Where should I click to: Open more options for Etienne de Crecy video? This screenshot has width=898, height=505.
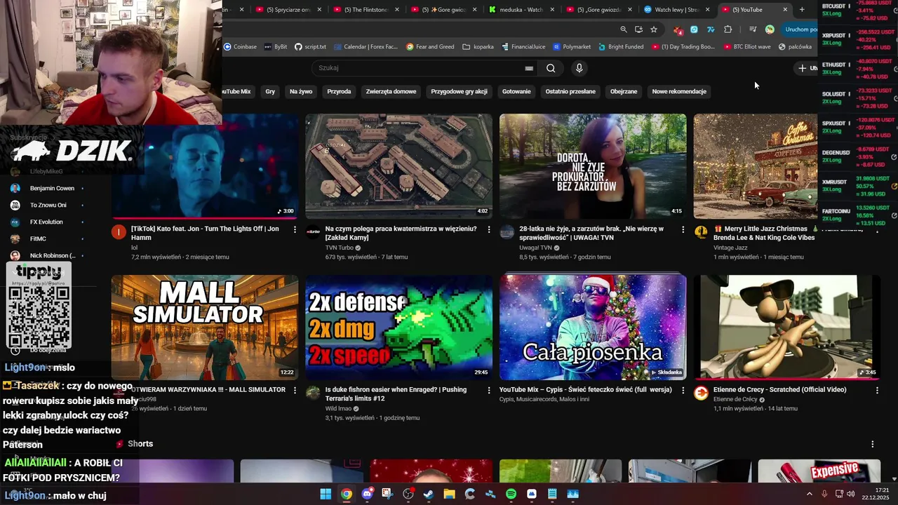(x=877, y=390)
